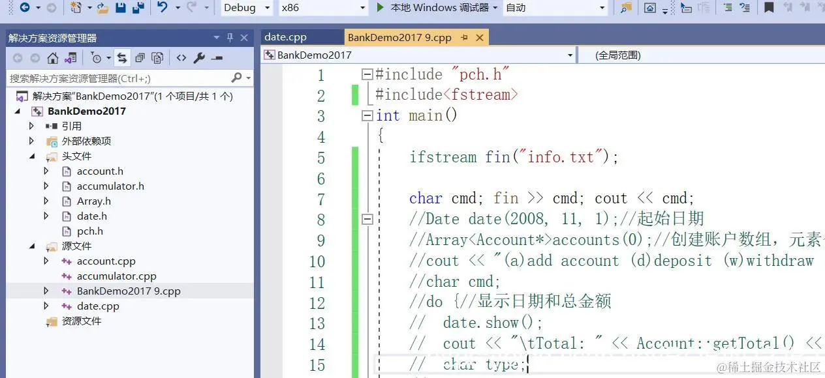This screenshot has height=378, width=825.
Task: Click the pending changes filter clock icon
Action: pyautogui.click(x=97, y=58)
